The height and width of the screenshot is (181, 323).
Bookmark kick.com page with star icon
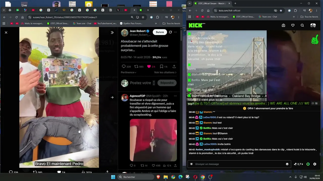click(x=281, y=11)
